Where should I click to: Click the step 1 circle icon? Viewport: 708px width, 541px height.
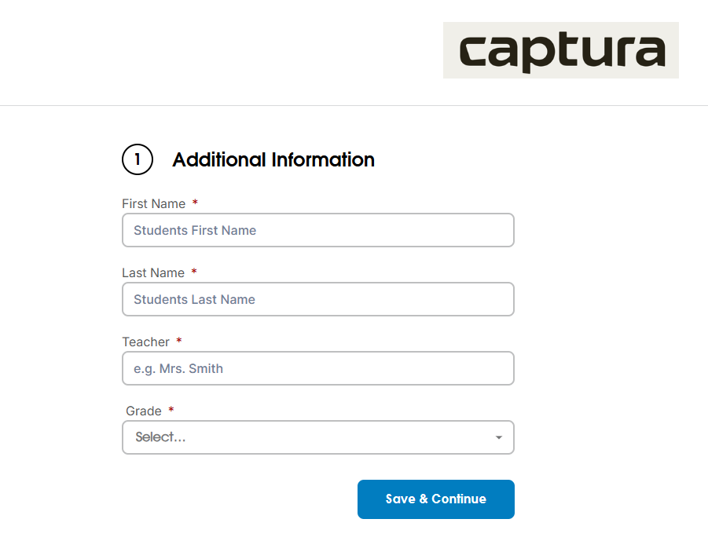click(x=138, y=159)
